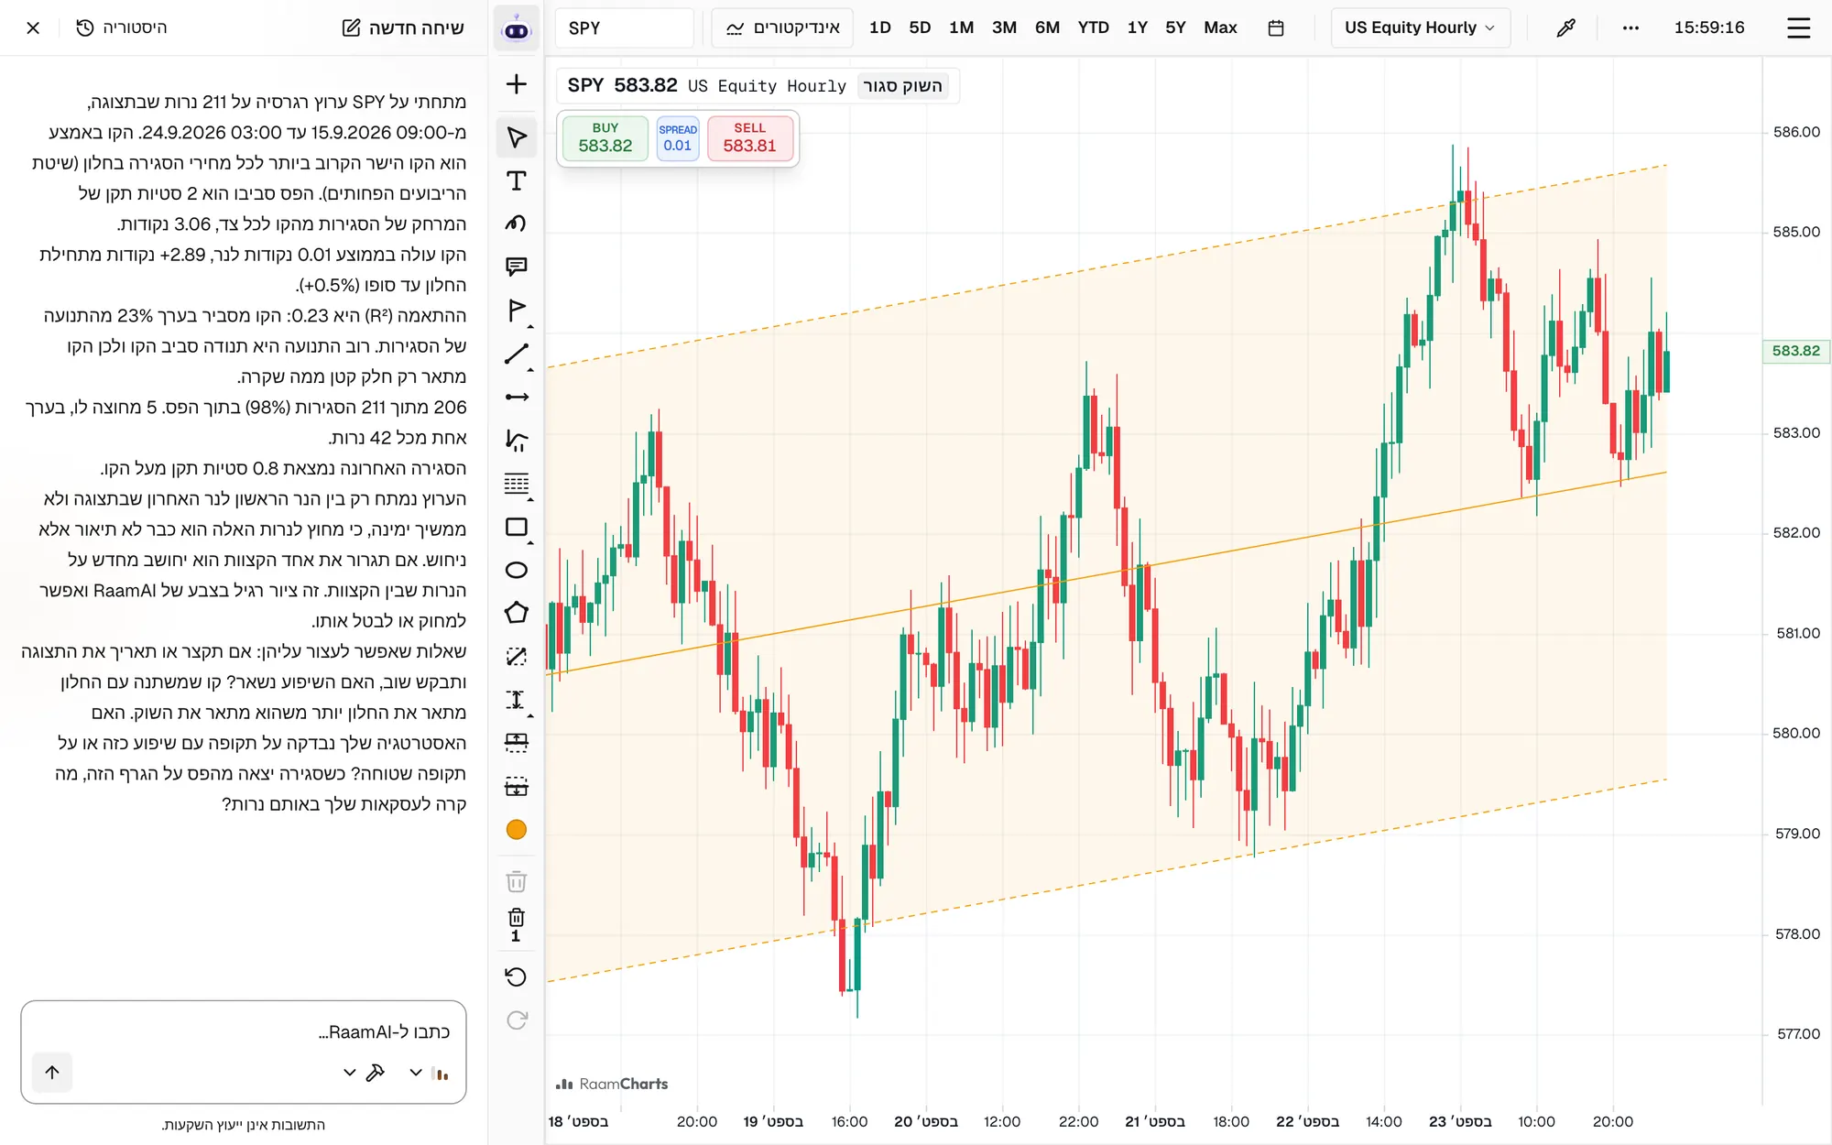Image resolution: width=1832 pixels, height=1145 pixels.
Task: Switch to the 5D timeframe
Action: [x=920, y=27]
